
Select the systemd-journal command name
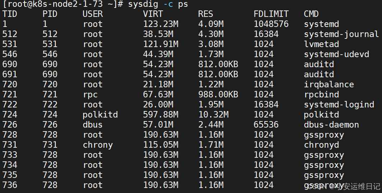[341, 34]
